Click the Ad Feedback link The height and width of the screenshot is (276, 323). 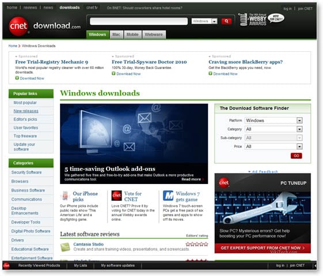pyautogui.click(x=263, y=171)
